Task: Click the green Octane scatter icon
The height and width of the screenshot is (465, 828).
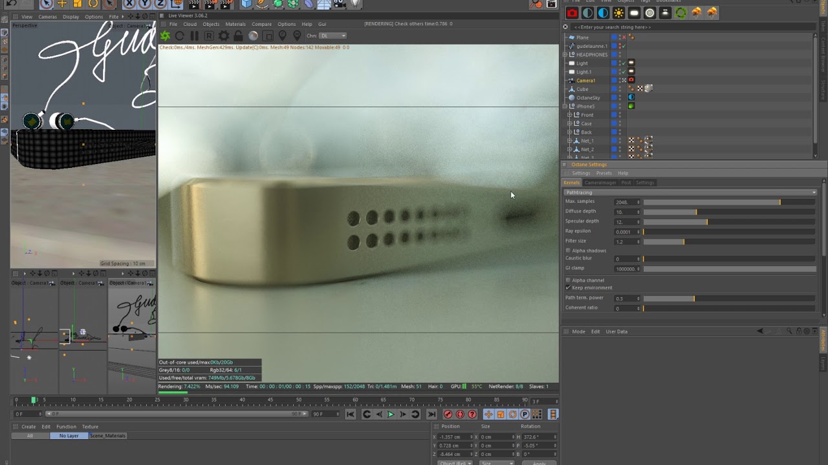Action: [681, 13]
